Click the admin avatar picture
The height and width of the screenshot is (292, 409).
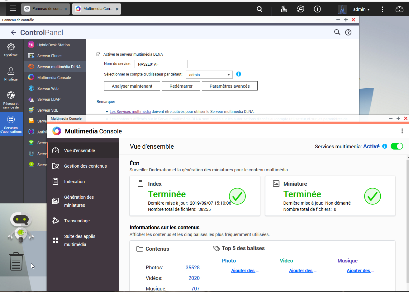coord(342,9)
